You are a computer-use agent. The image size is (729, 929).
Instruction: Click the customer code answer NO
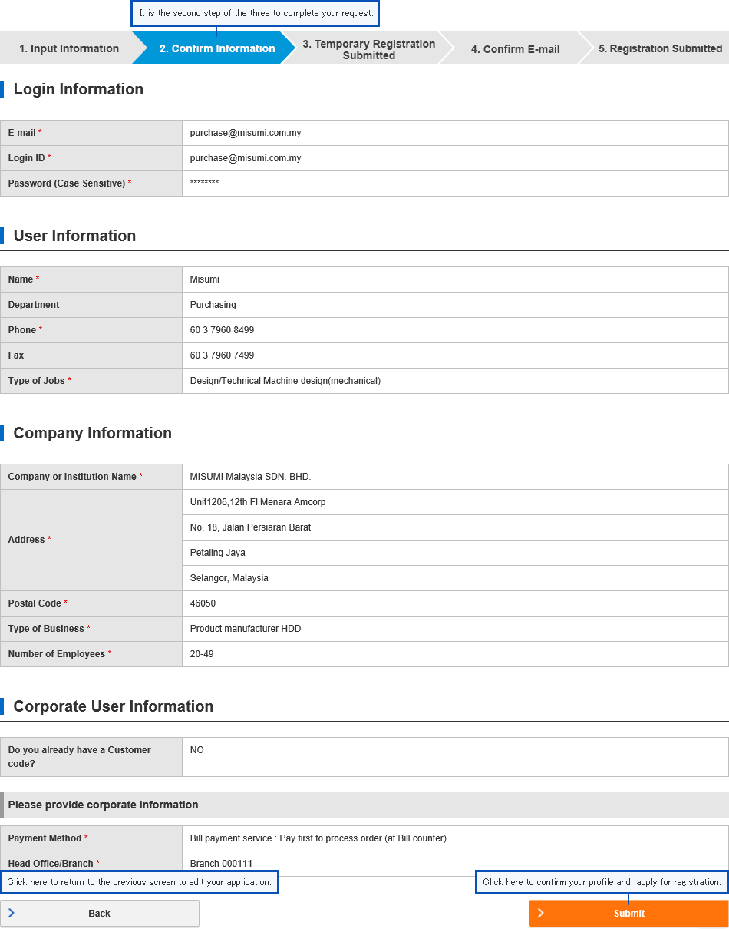coord(197,750)
